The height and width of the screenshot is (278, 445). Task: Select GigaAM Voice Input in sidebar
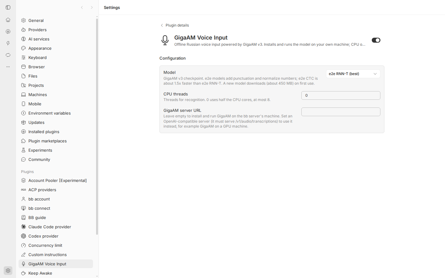tap(56, 264)
